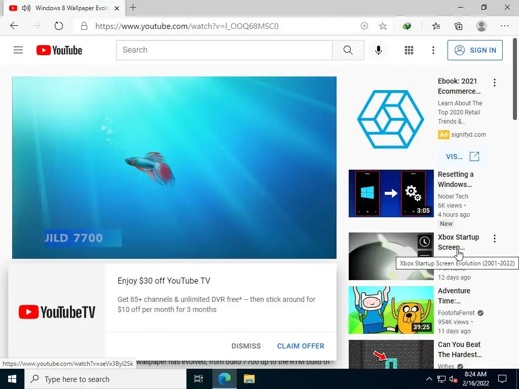Click Xbox Startup Screen video title

click(458, 242)
